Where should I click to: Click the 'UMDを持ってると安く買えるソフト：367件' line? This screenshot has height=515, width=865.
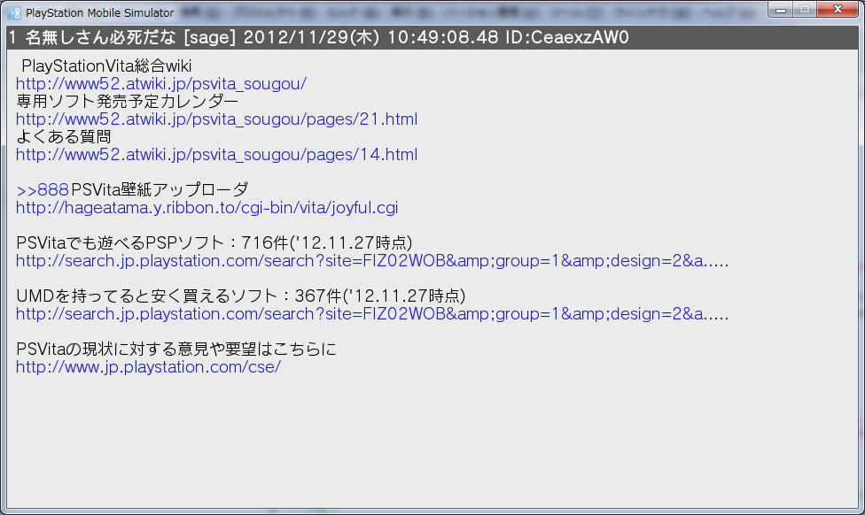(240, 296)
